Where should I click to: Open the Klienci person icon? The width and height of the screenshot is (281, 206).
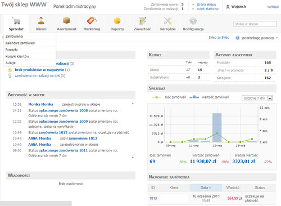tap(41, 21)
